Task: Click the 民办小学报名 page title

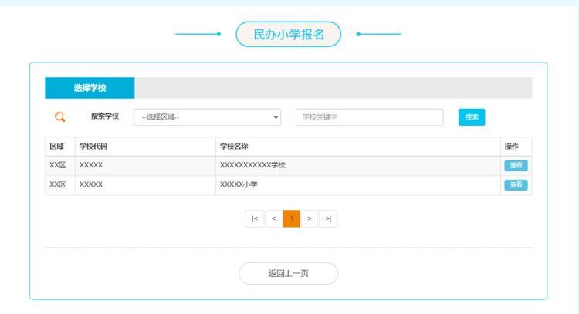Action: click(289, 34)
